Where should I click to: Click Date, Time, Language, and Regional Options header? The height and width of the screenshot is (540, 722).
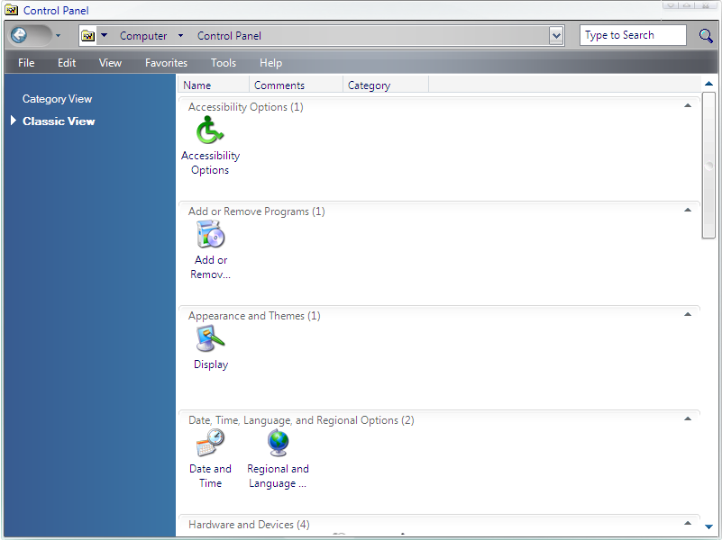[301, 420]
